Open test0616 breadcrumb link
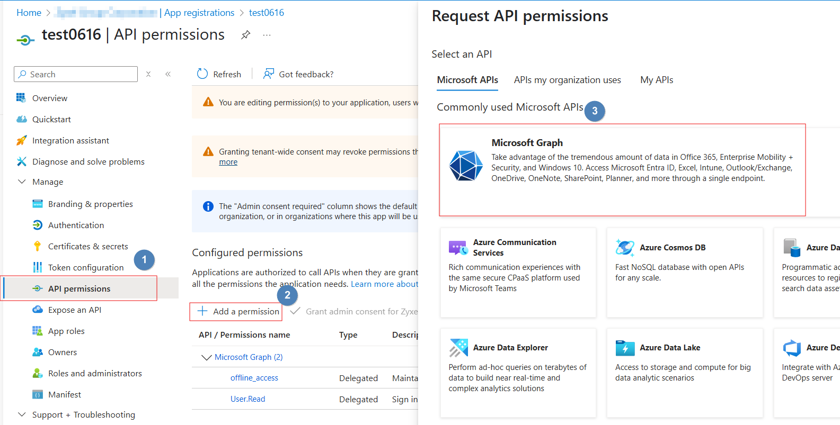 point(267,13)
